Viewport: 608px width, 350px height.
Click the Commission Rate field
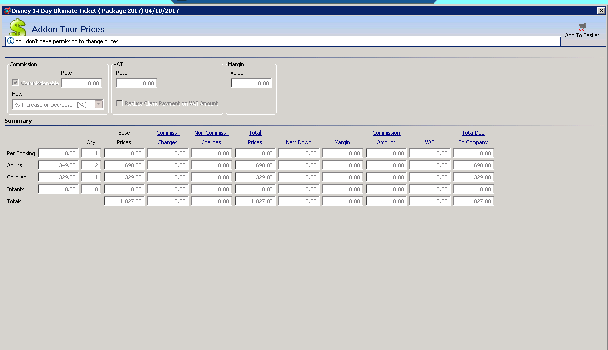81,83
